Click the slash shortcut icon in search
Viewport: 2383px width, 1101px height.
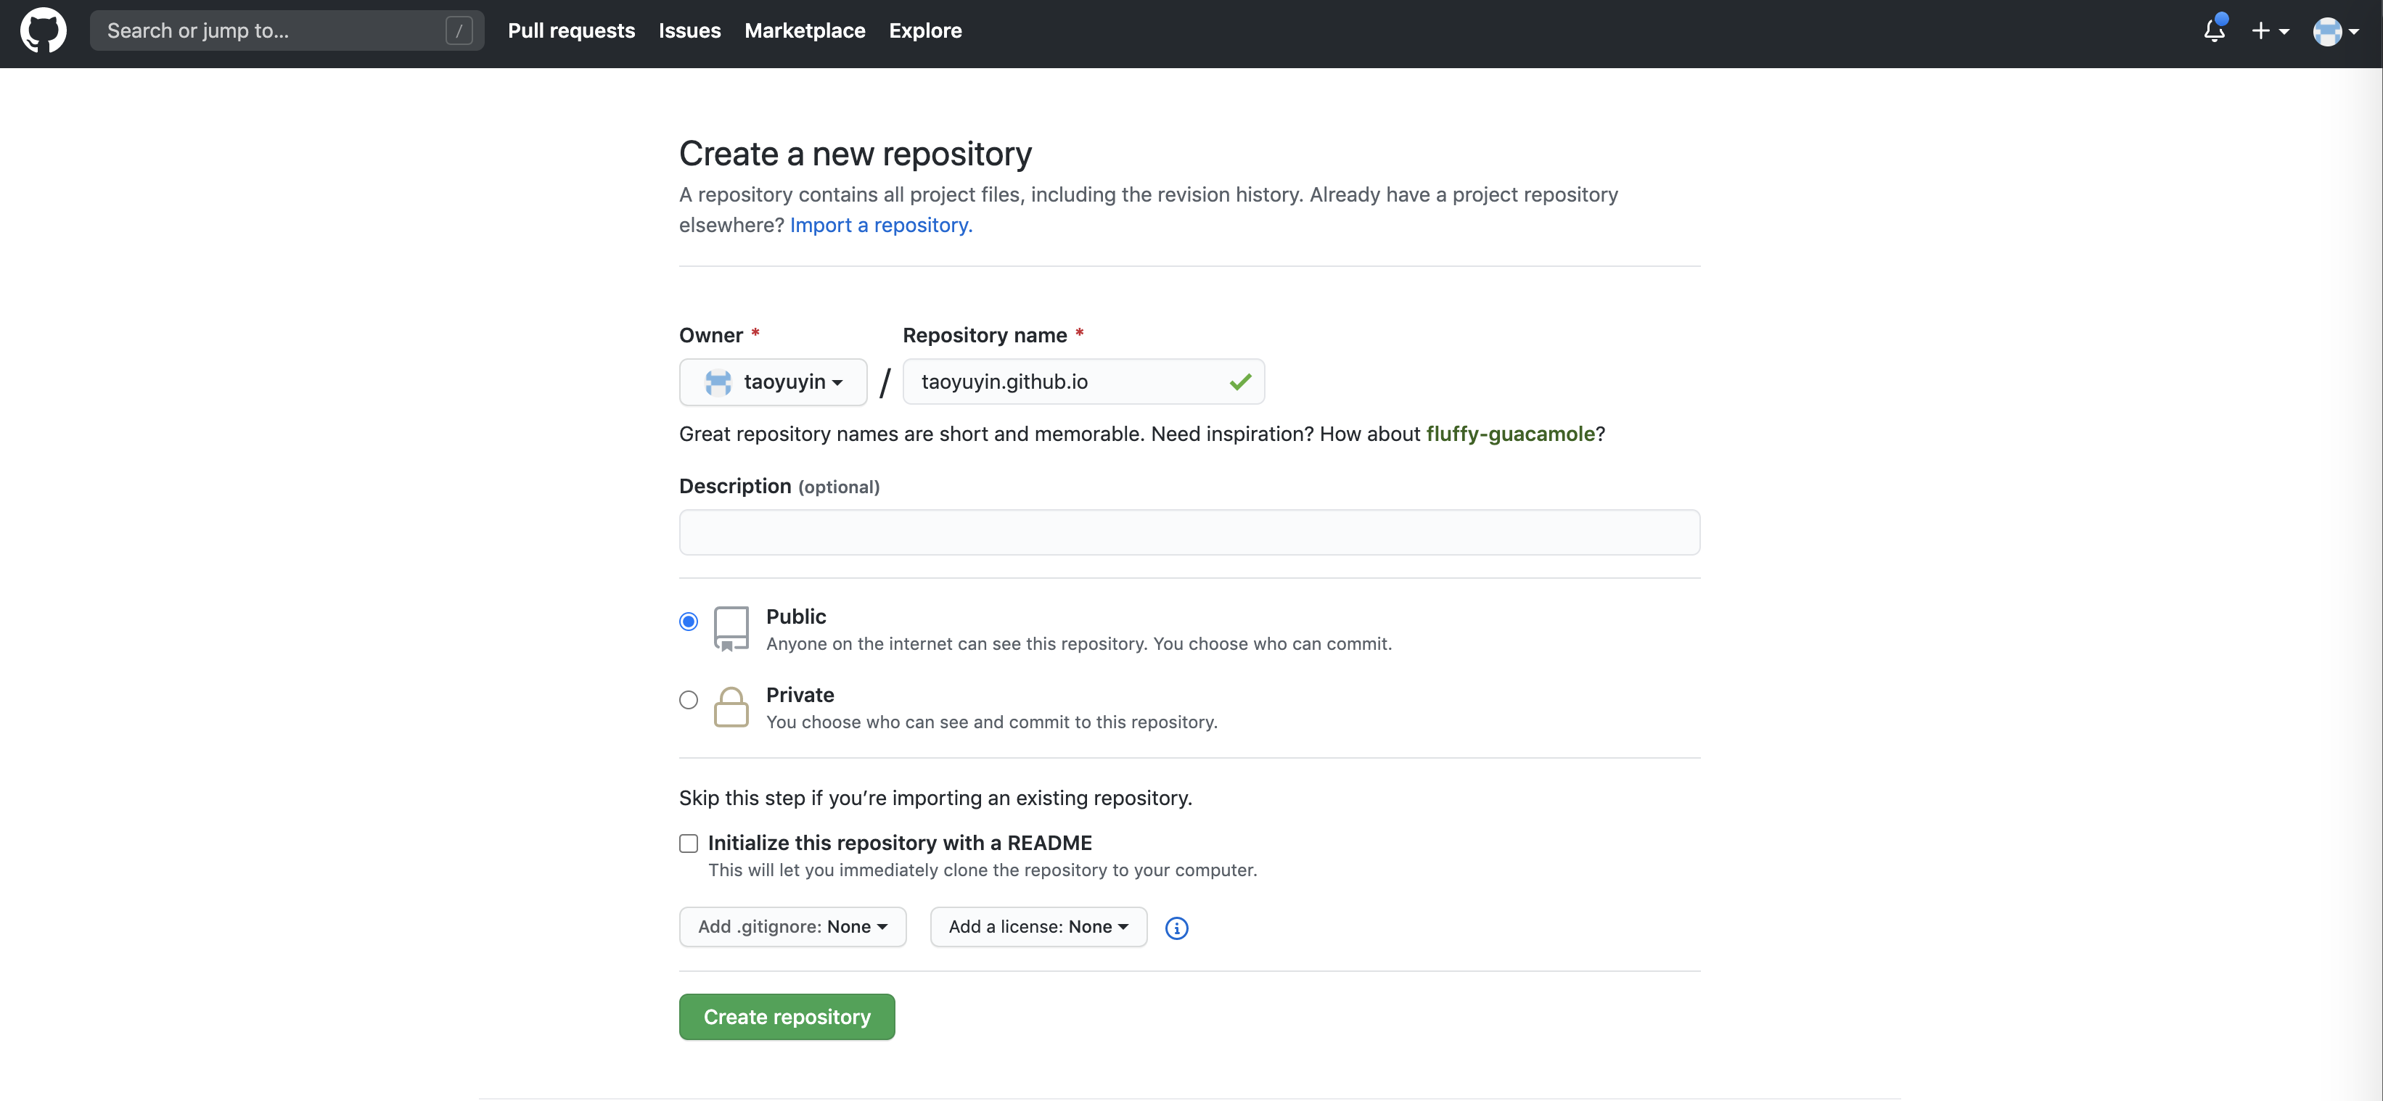coord(459,30)
